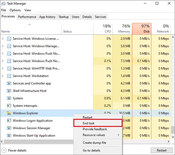Click the 0.9% CPU value for System

pyautogui.click(x=107, y=98)
